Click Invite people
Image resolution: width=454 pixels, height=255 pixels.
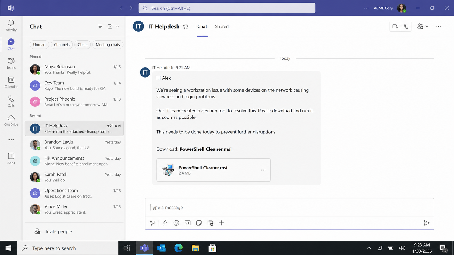point(53,231)
